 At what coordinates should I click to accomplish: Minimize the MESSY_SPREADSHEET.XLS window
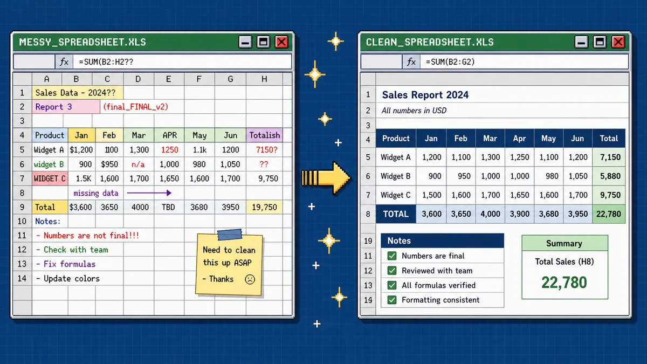click(245, 42)
